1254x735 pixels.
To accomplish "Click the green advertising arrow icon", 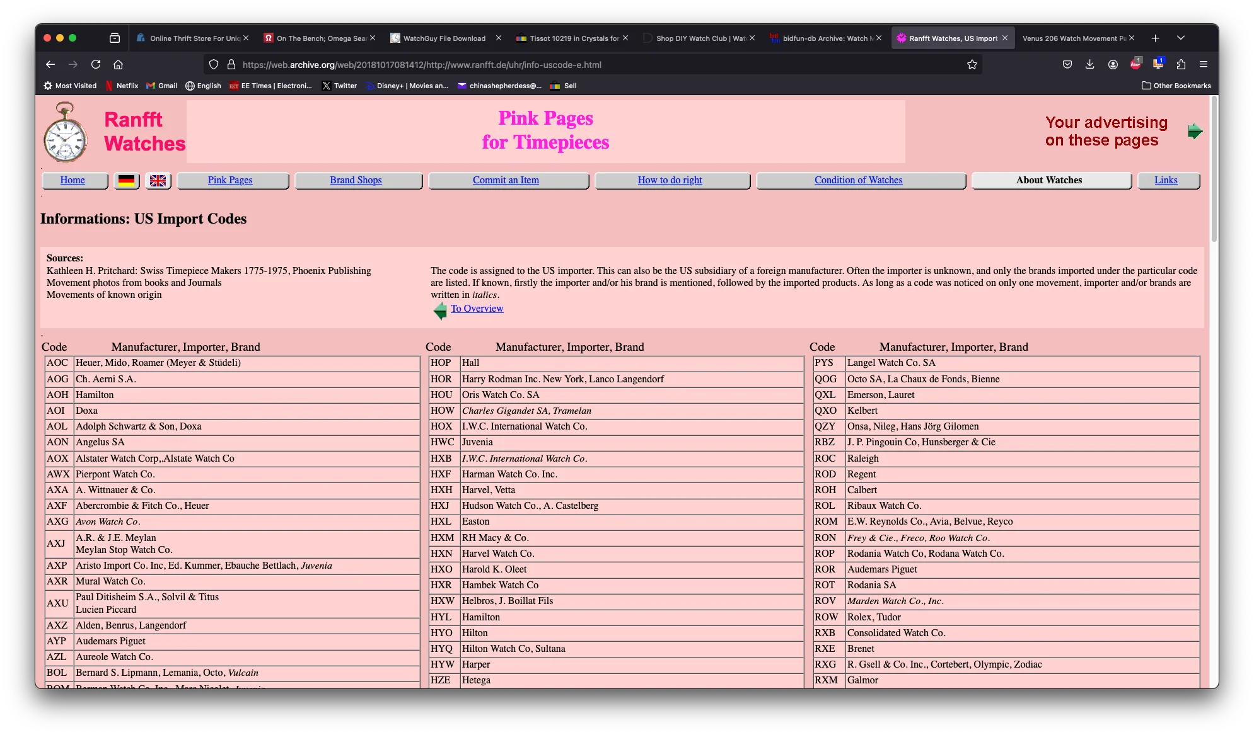I will (x=1195, y=132).
